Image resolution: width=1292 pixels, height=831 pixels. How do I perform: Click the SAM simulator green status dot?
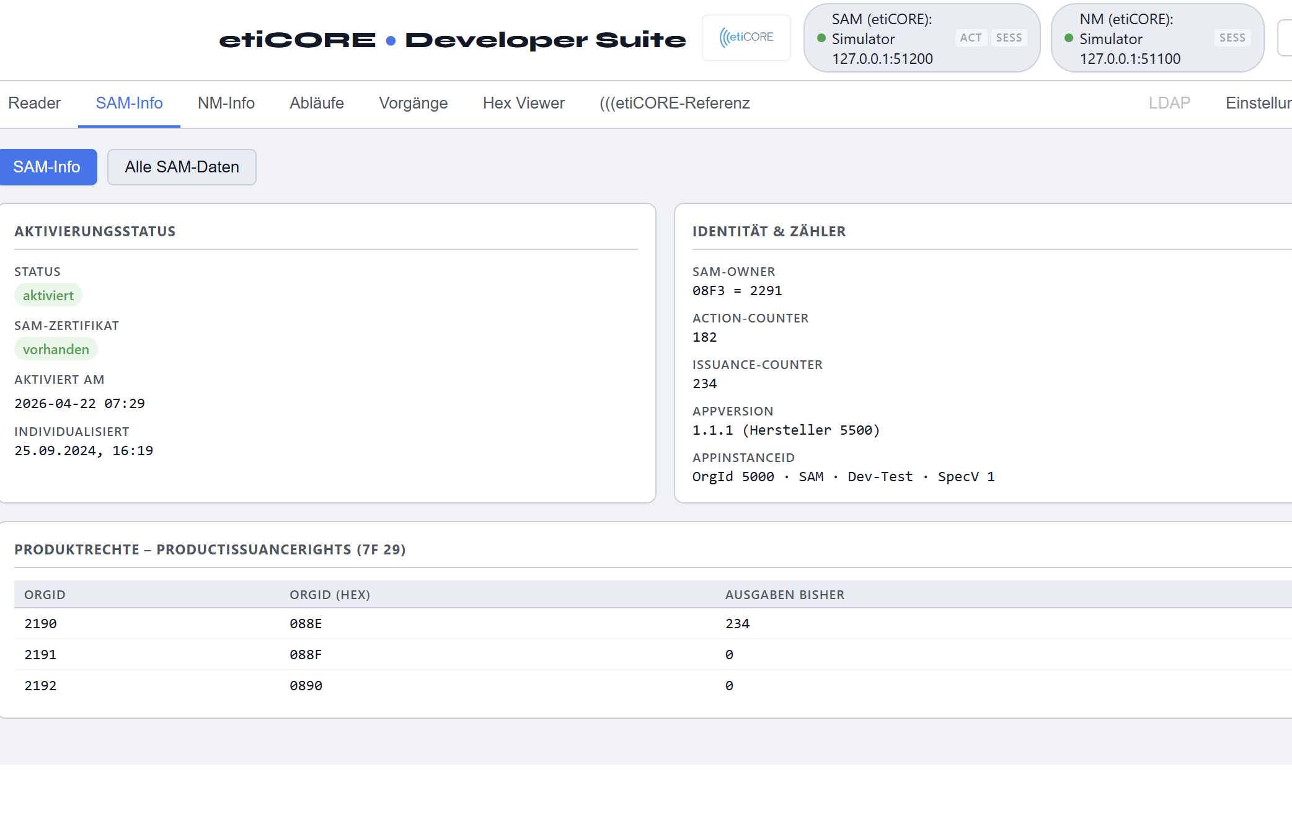pos(821,38)
